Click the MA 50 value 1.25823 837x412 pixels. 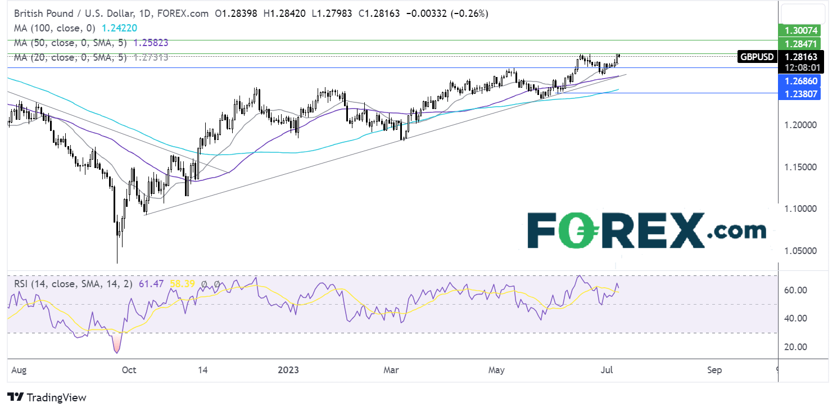[x=151, y=43]
